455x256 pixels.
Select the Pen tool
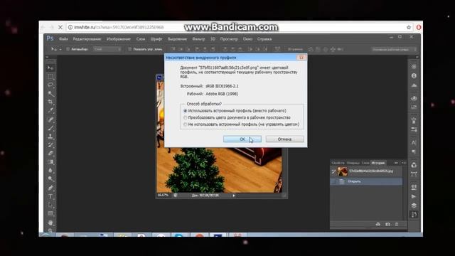tap(50, 188)
